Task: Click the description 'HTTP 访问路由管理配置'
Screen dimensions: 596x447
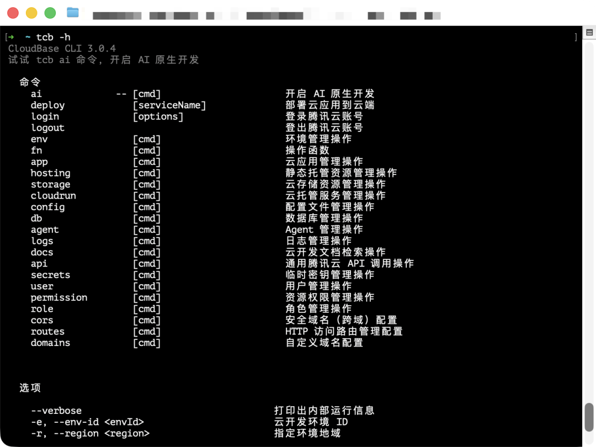Action: [x=344, y=332]
